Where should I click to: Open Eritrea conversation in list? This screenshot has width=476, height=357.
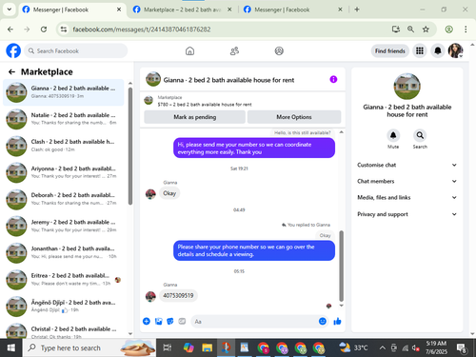click(64, 280)
